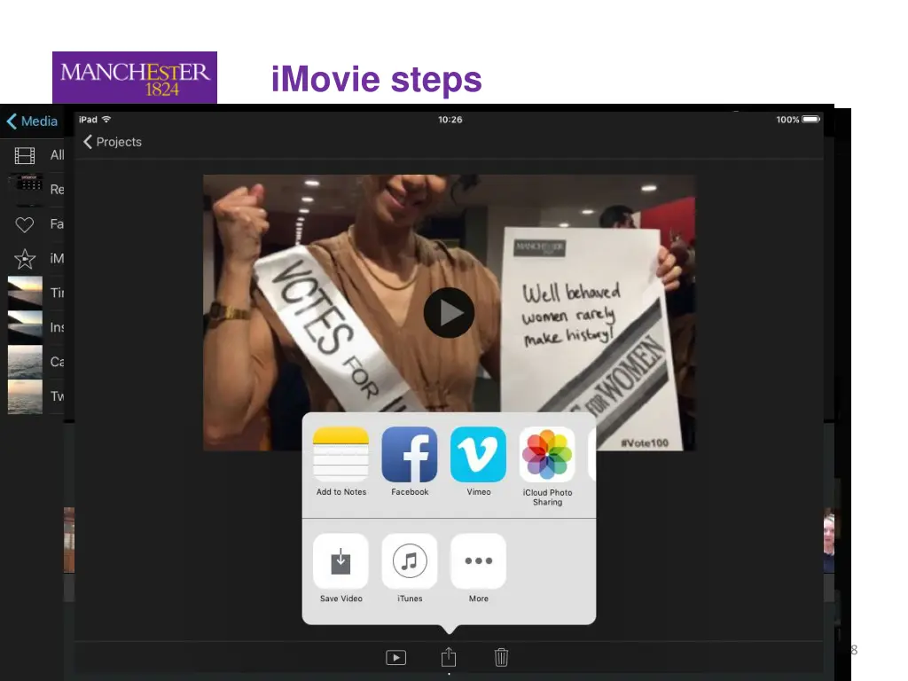Screen dimensions: 908x681
Task: Delete project with the trash icon
Action: tap(502, 657)
